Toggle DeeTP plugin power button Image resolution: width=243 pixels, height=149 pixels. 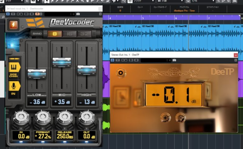tap(112, 60)
